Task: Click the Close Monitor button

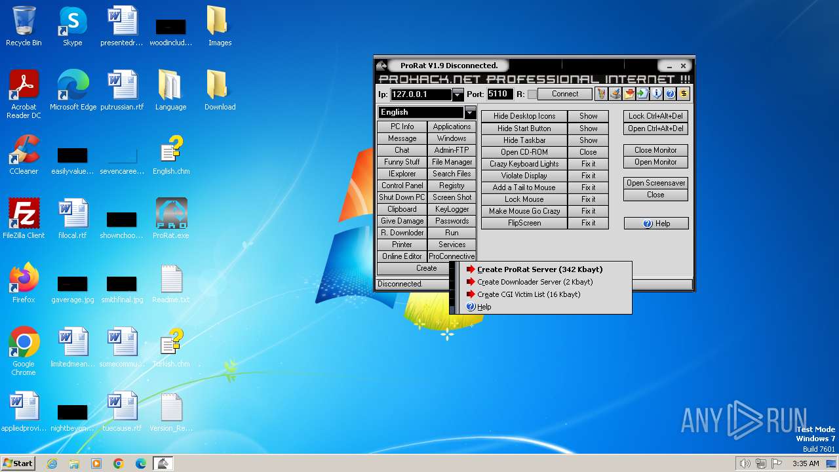Action: click(x=656, y=150)
